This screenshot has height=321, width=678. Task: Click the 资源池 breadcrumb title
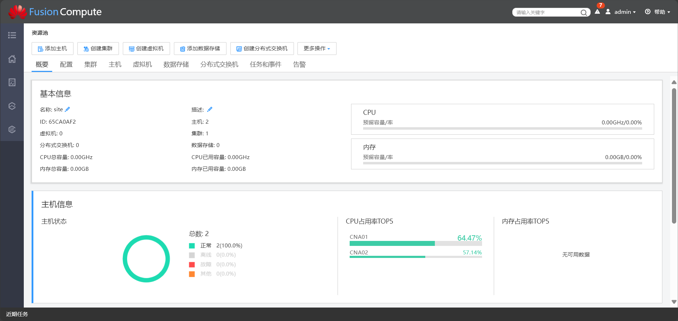coord(40,33)
